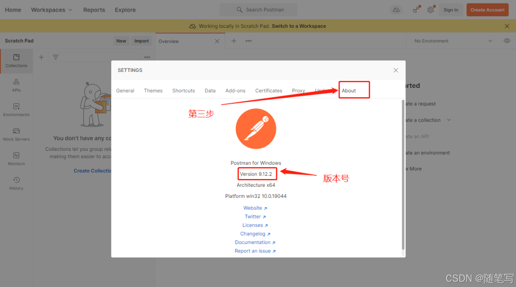The width and height of the screenshot is (516, 287).
Task: Click Switch to a Workspace link
Action: pyautogui.click(x=299, y=26)
